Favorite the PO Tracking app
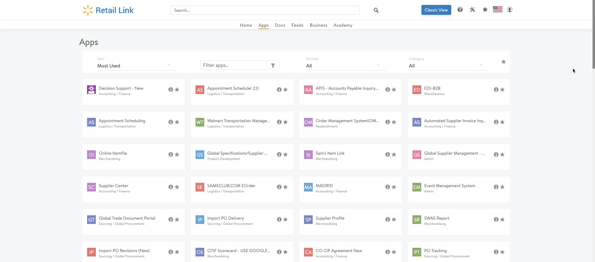Image resolution: width=595 pixels, height=262 pixels. [502, 252]
